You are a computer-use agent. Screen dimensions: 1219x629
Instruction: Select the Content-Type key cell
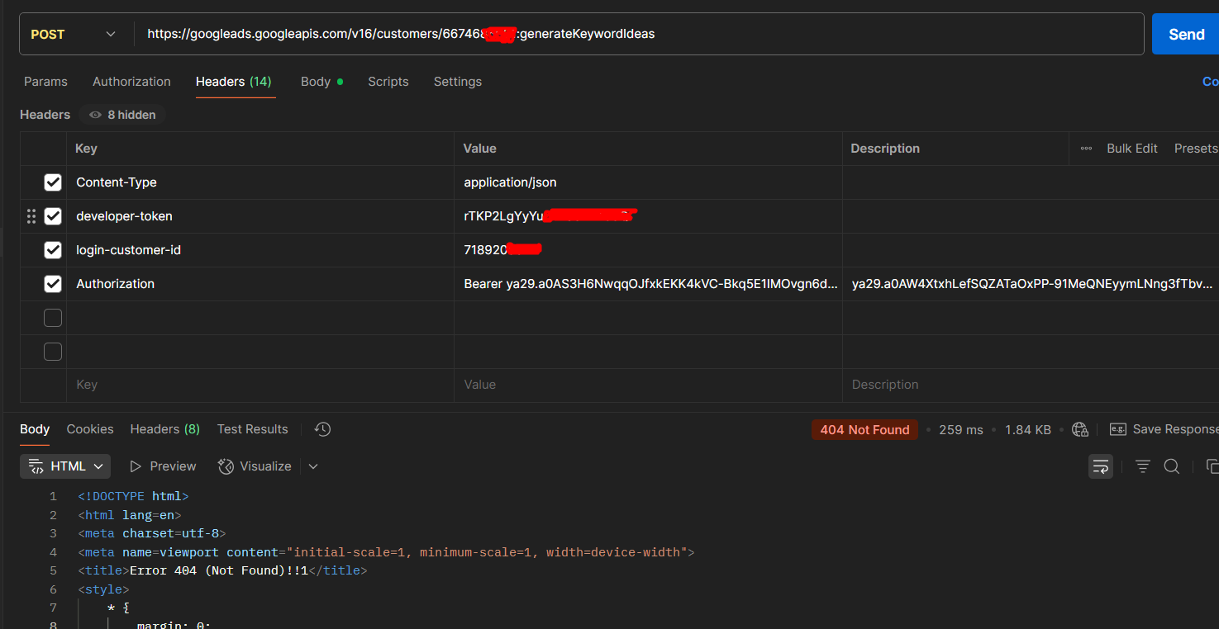(x=260, y=182)
